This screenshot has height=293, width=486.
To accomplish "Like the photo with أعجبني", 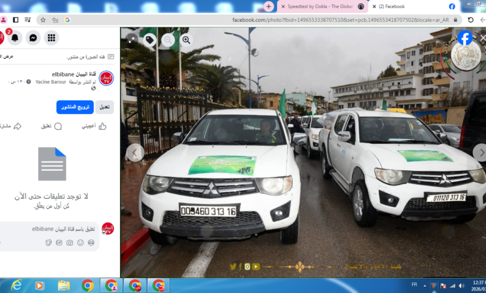I will tap(94, 126).
